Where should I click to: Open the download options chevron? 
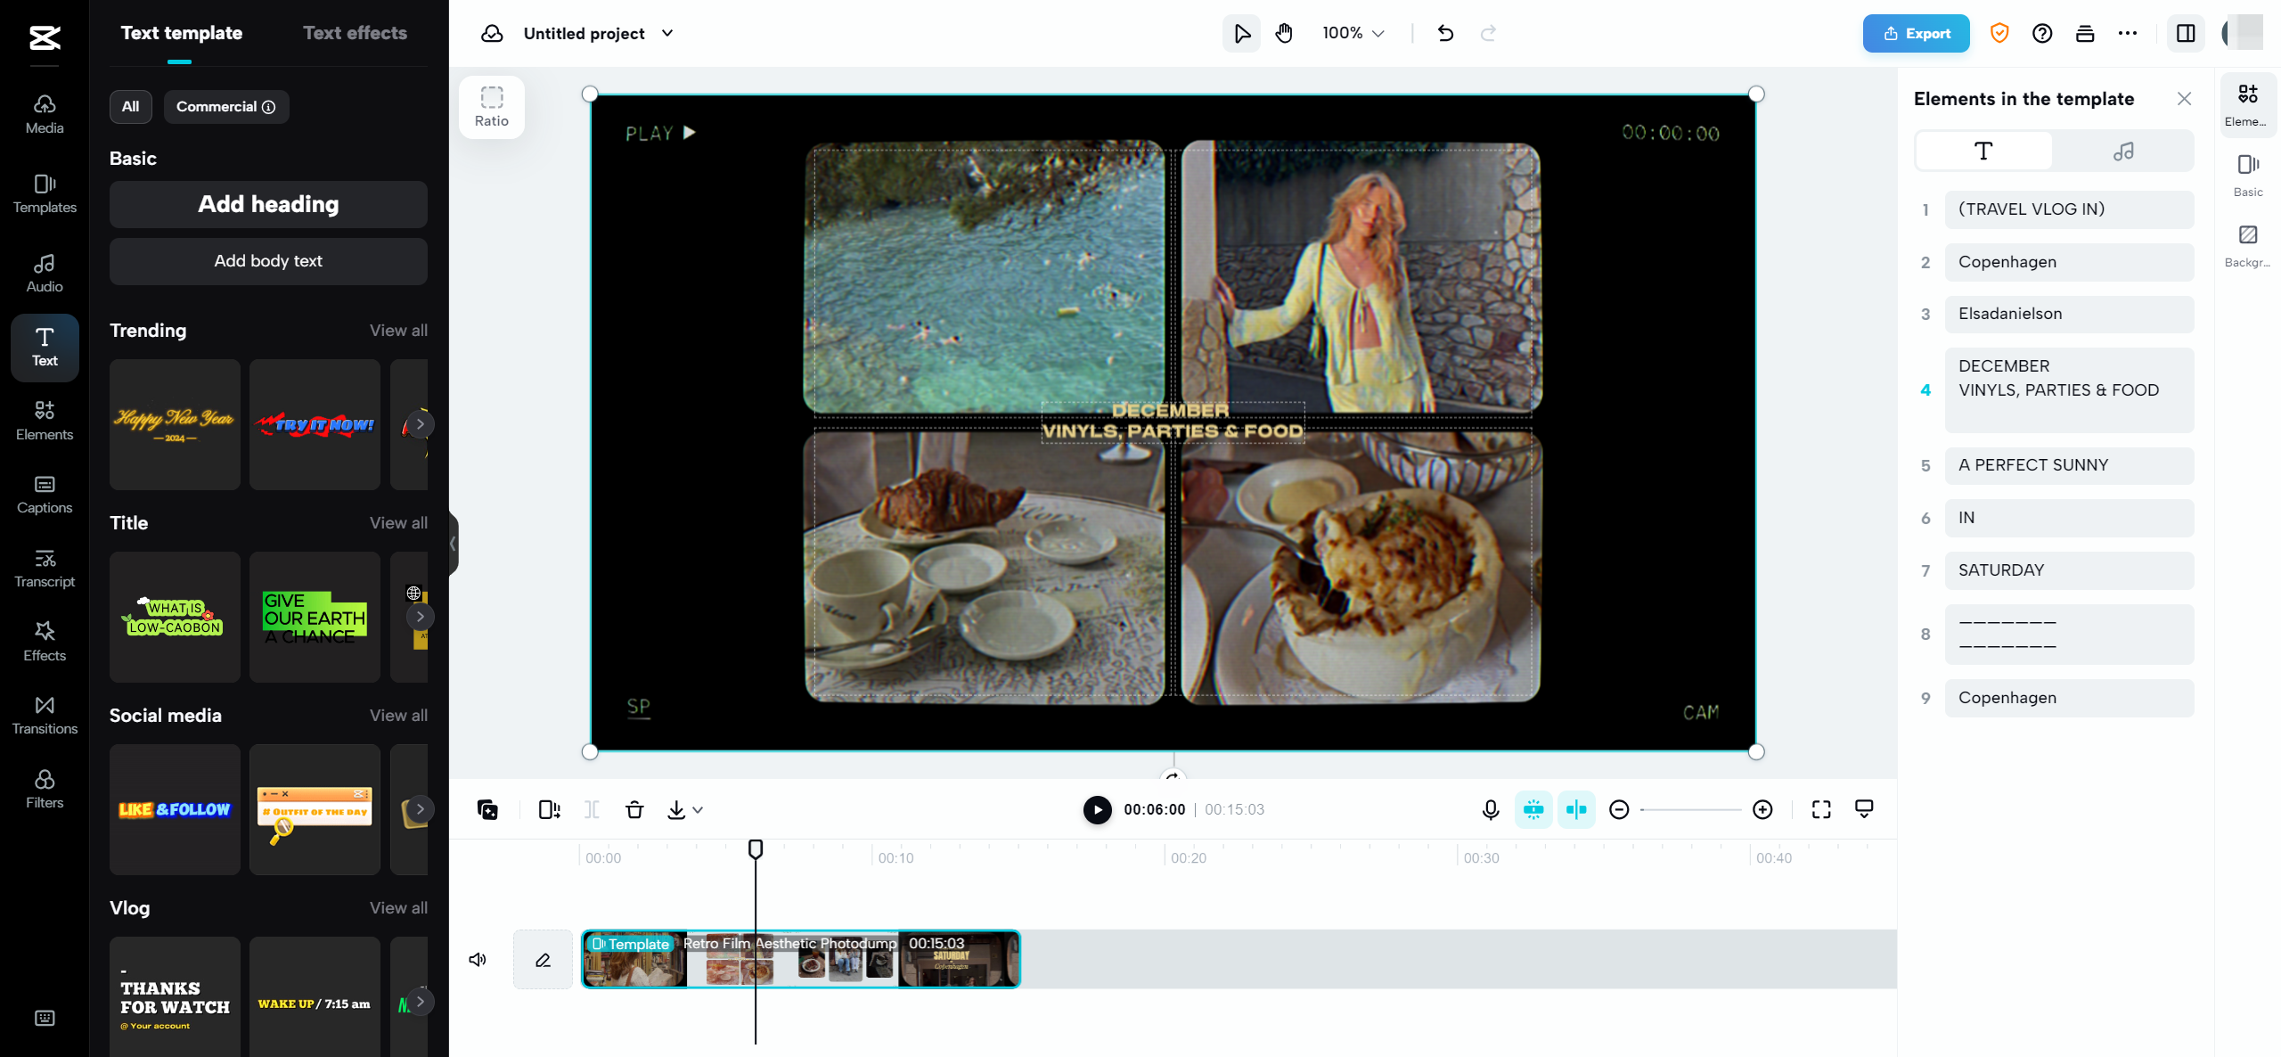tap(697, 810)
